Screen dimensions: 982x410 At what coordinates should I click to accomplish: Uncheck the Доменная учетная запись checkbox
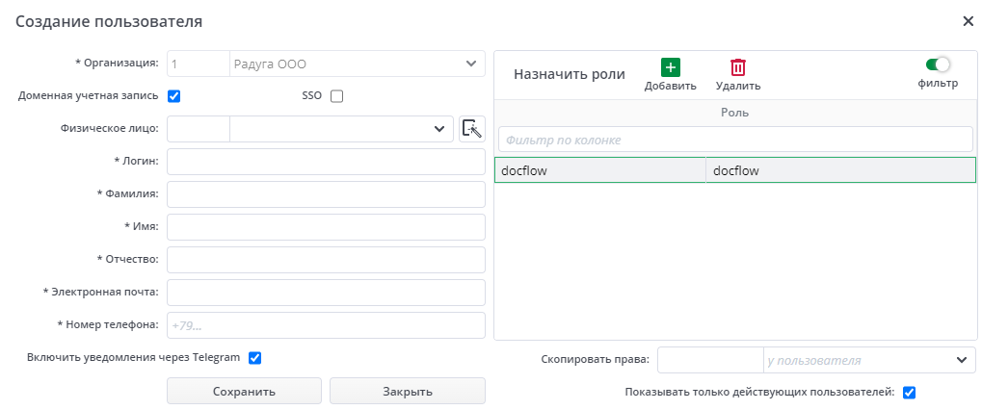coord(174,95)
